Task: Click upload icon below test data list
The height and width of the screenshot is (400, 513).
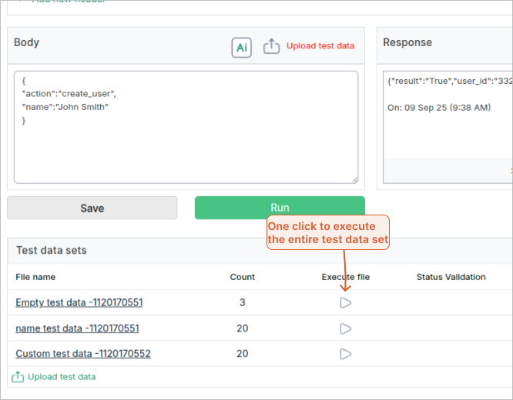Action: coord(18,377)
